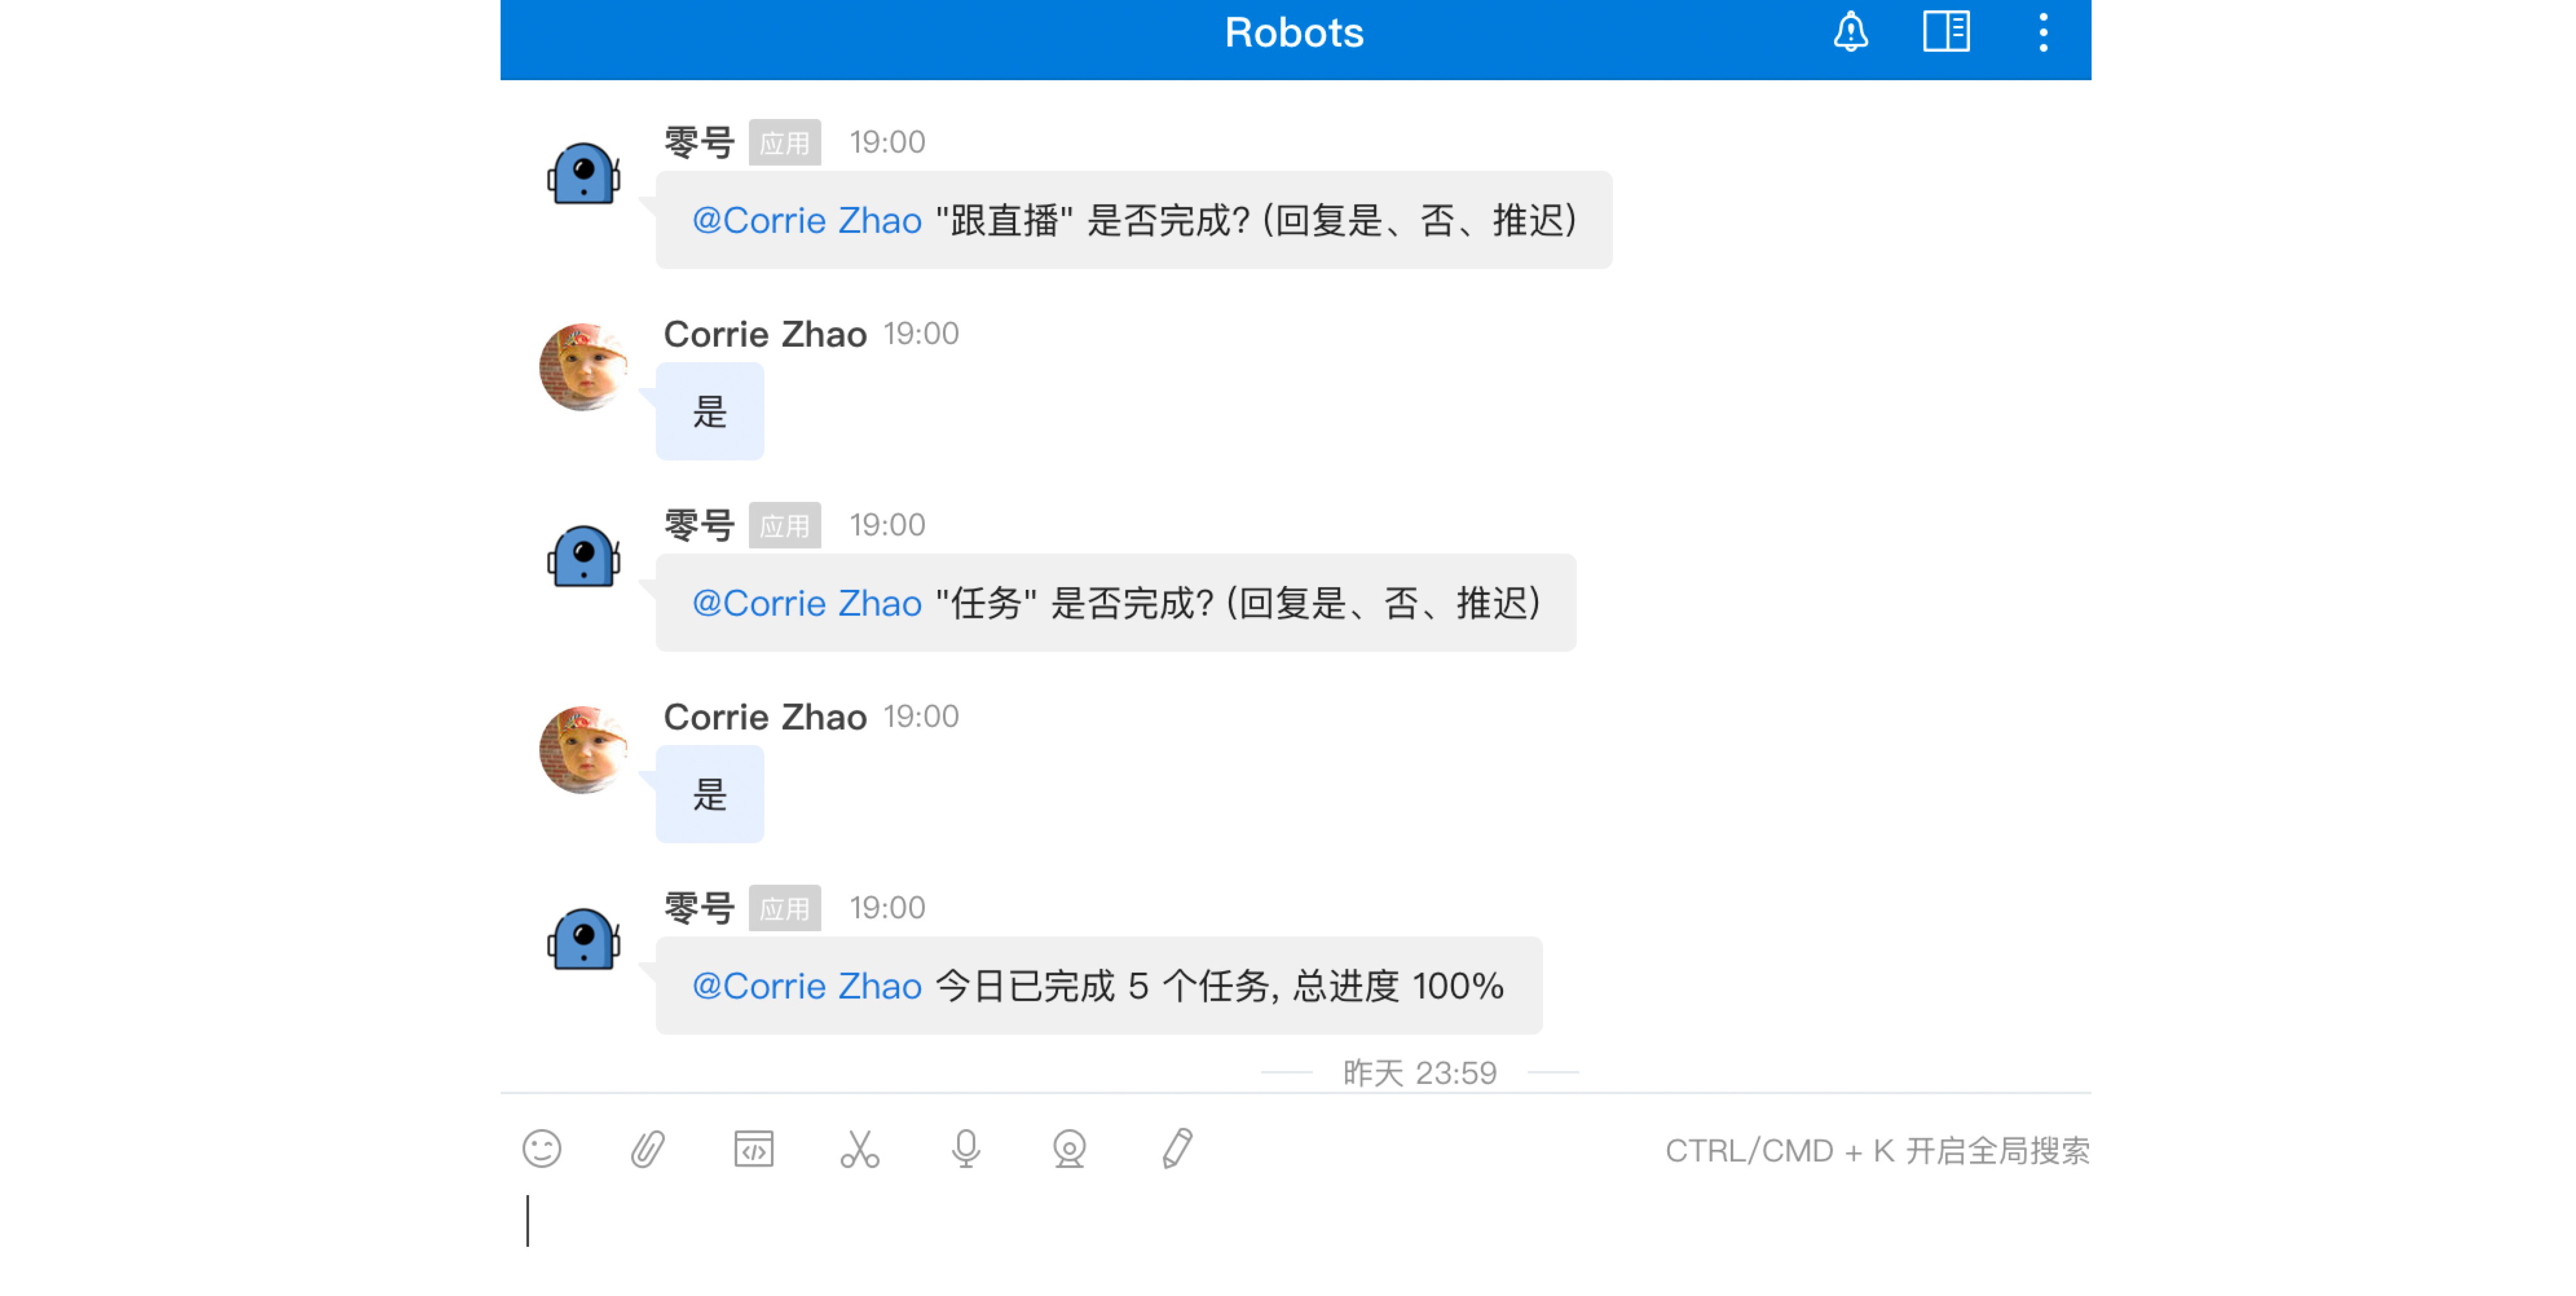2576x1296 pixels.
Task: Click the notification bell icon
Action: coord(1850,32)
